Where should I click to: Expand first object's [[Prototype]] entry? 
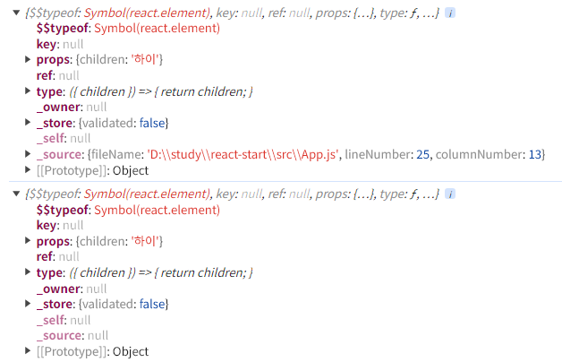28,169
